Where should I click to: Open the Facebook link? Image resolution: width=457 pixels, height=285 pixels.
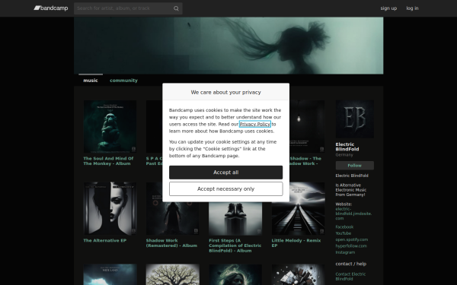pos(344,226)
